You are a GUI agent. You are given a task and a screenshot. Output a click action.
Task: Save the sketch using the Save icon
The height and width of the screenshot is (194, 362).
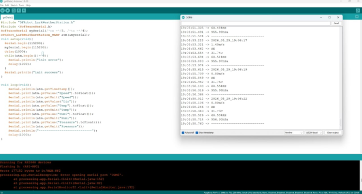coord(24,10)
